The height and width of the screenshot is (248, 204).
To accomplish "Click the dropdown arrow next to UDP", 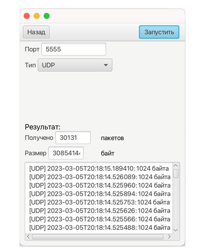I will click(x=106, y=65).
